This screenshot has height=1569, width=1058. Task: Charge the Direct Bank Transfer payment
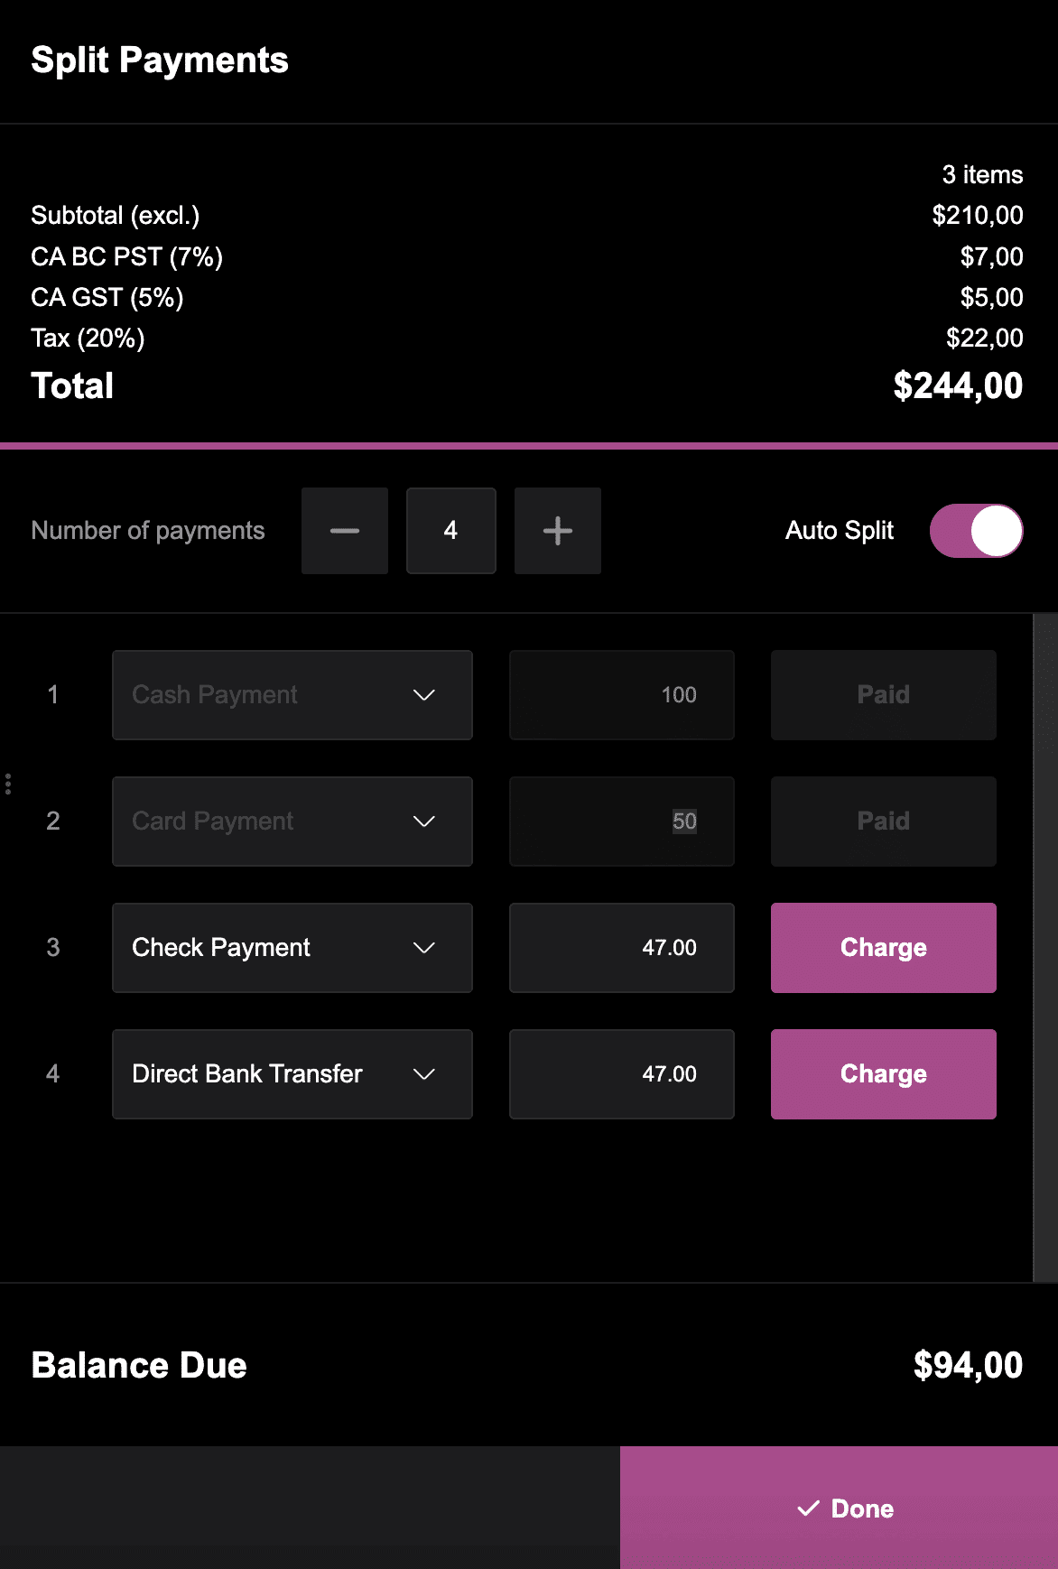point(882,1074)
